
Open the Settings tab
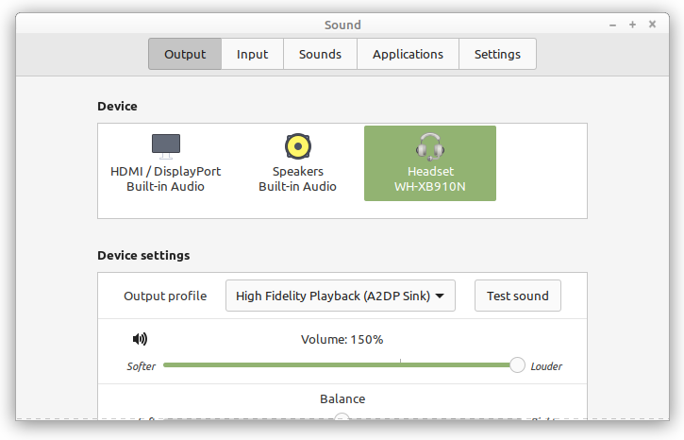tap(497, 54)
